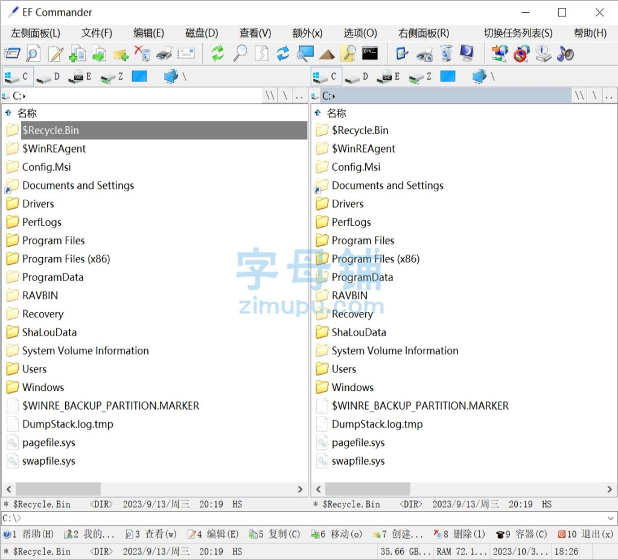
Task: Click the left panel horizontal scrollbar thumb
Action: pyautogui.click(x=58, y=489)
